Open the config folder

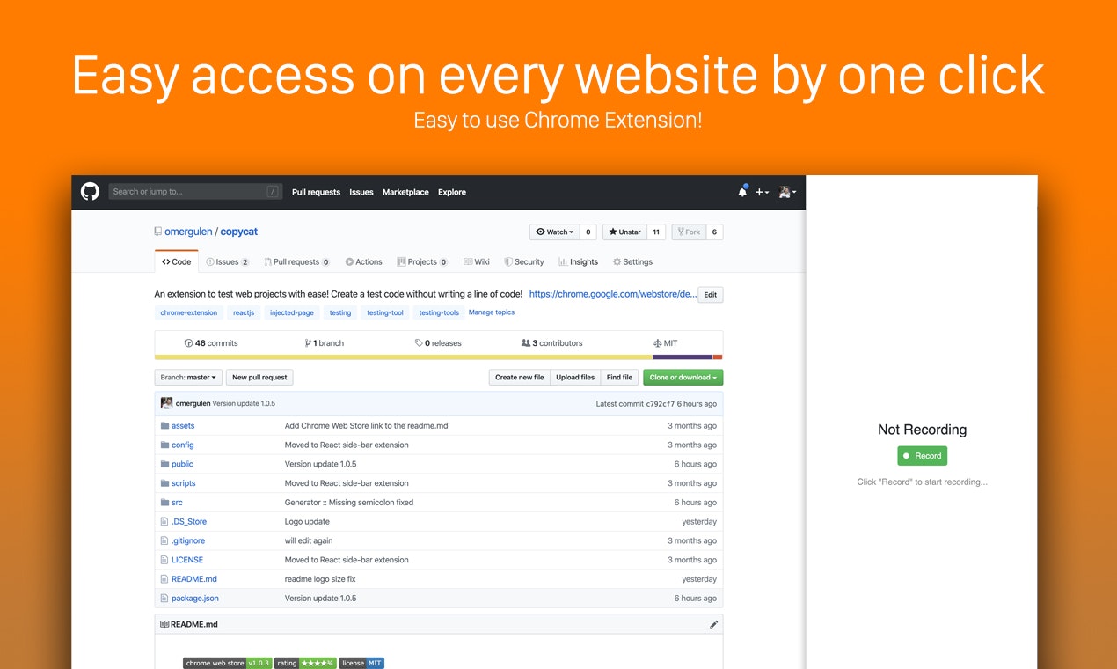pos(183,445)
